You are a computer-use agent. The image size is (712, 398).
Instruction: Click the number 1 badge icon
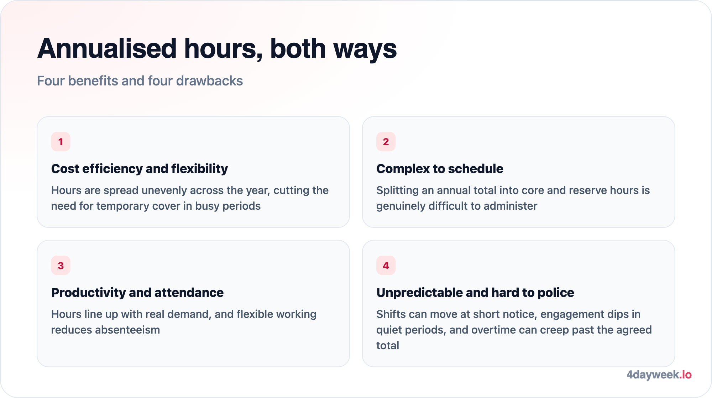pyautogui.click(x=61, y=142)
